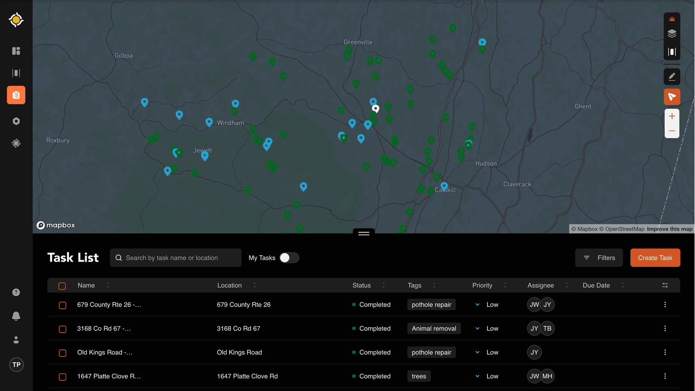Toggle the My Tasks switch

tap(289, 258)
